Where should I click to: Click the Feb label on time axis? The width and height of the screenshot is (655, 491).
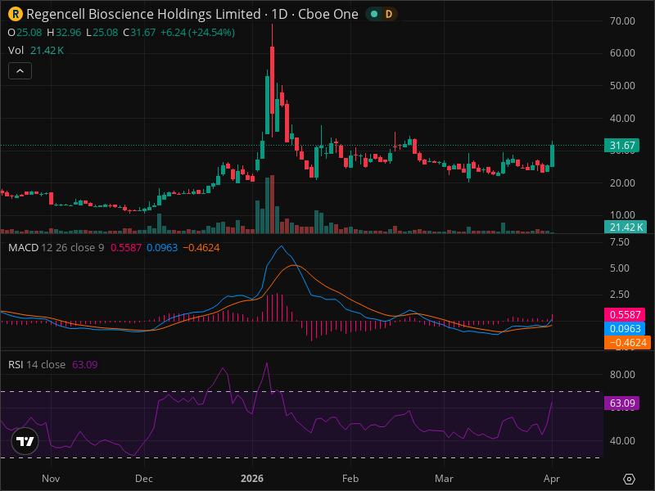coord(350,479)
